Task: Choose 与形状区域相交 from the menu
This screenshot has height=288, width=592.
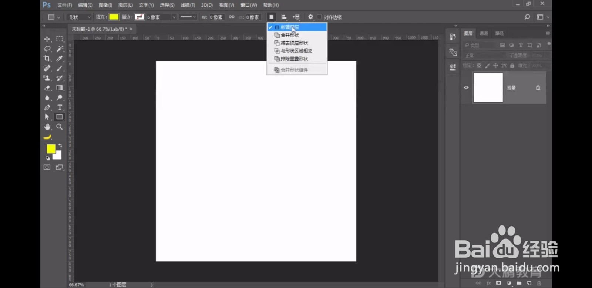Action: click(x=297, y=51)
